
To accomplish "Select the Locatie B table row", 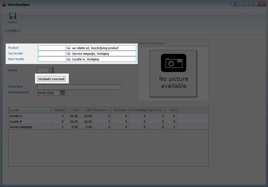I will tap(30, 122).
